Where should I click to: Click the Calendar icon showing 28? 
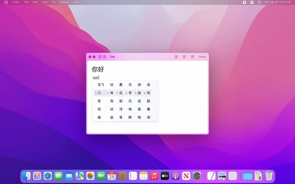coord(112,176)
